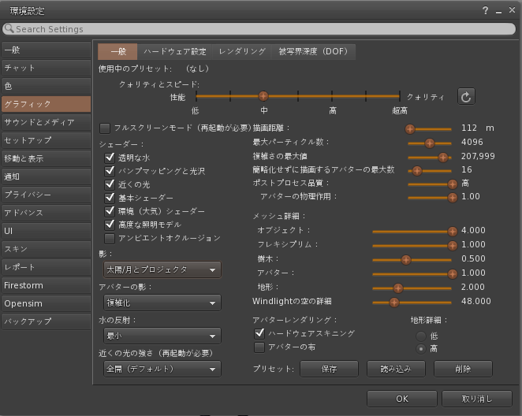Open the バックアップ category
Image resolution: width=522 pixels, height=416 pixels.
[46, 321]
